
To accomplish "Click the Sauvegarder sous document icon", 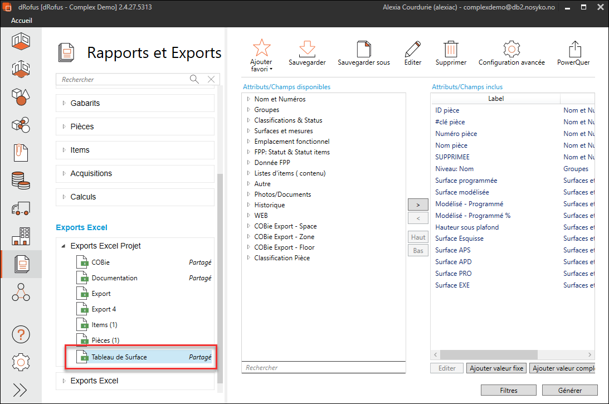I will pos(364,48).
